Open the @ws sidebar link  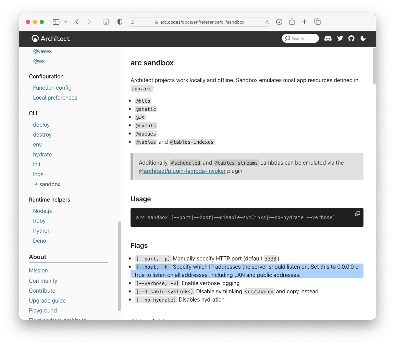(39, 61)
